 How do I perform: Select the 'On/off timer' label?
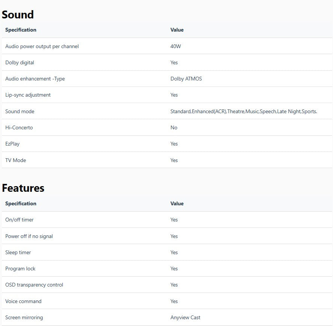point(19,220)
